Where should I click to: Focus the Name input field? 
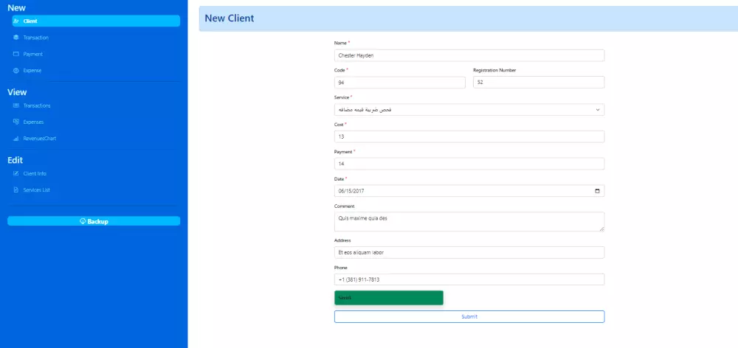click(469, 55)
